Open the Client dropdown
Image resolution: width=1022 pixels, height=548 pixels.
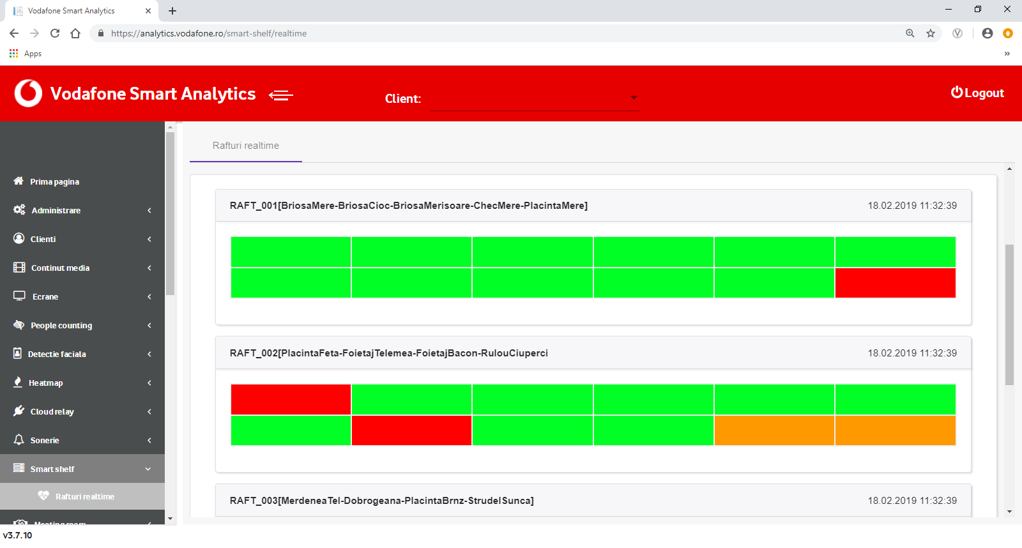click(x=535, y=98)
